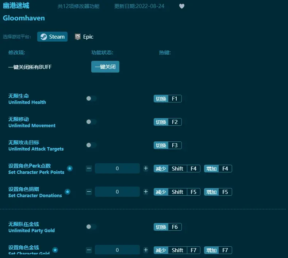Click the 增加 F5 hotkey box
The height and width of the screenshot is (258, 288).
(218, 192)
